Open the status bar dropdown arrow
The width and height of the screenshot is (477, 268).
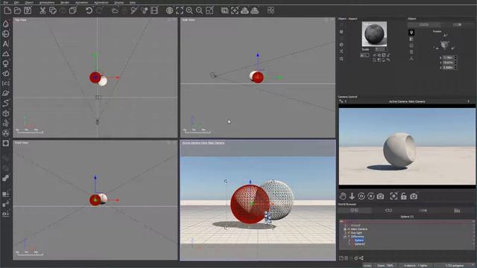click(474, 266)
